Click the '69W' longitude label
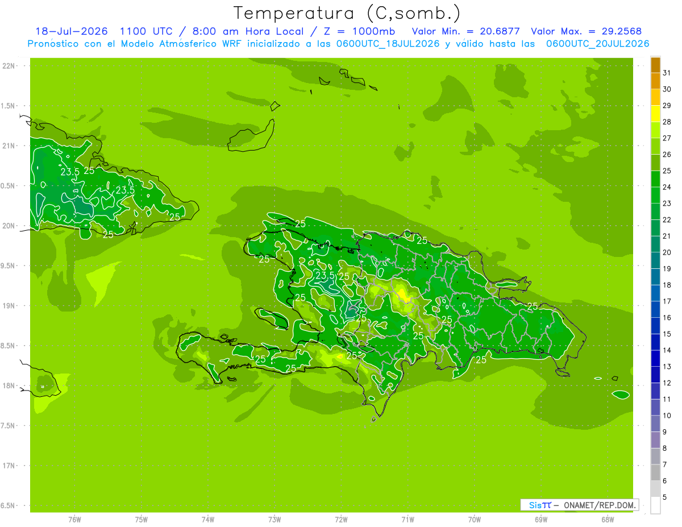Screen dimensions: 682x527 point(541,519)
